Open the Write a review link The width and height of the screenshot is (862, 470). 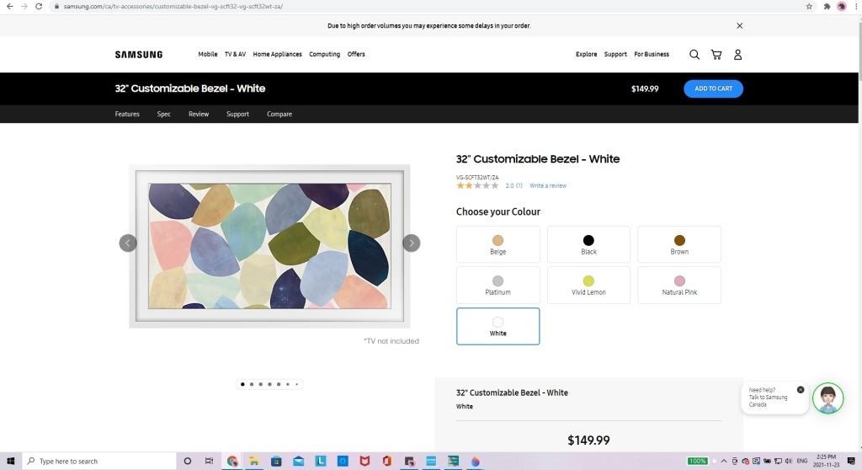pos(548,185)
